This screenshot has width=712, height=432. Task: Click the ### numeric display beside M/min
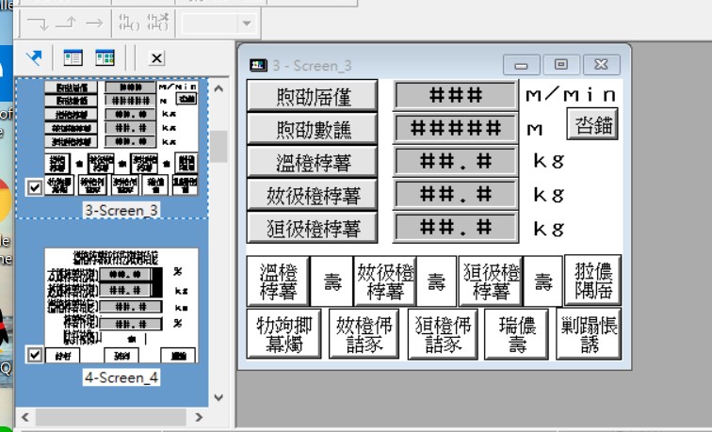point(456,95)
